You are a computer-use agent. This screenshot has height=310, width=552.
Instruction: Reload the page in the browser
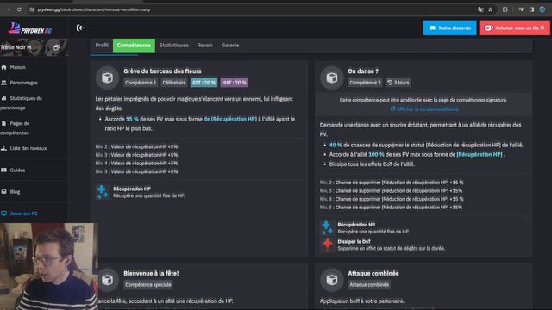click(19, 9)
